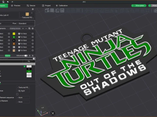Screen dimensions: 157x117
Task: Remove a filament with minus icon
Action: [26, 29]
